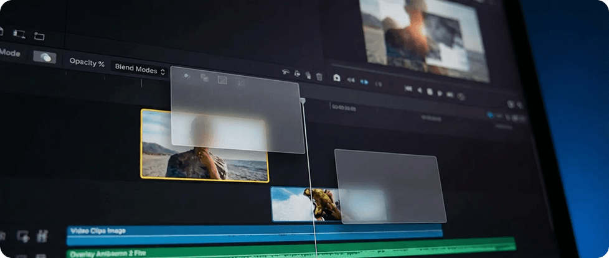Click the add track icon left of tracks
The image size is (609, 258).
pyautogui.click(x=23, y=236)
